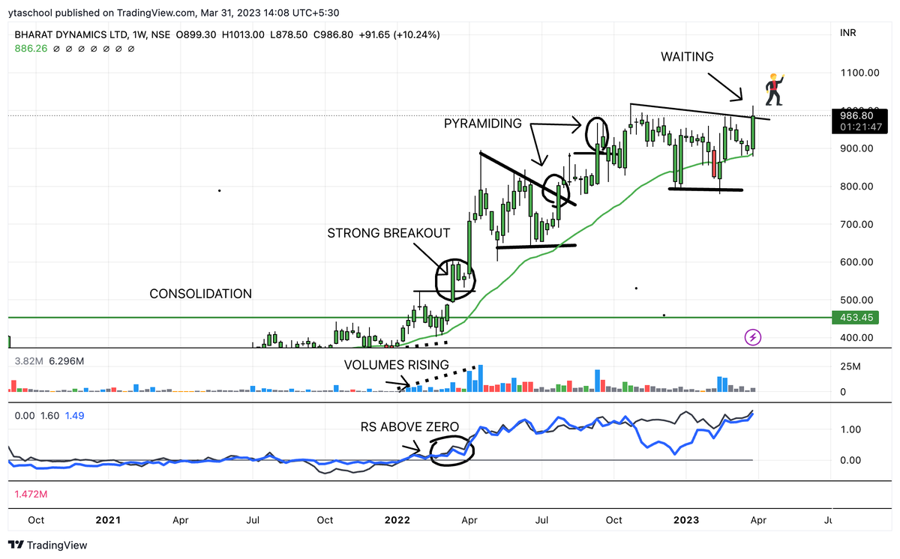The width and height of the screenshot is (900, 559).
Task: Click the +91.65 (+10.24%) change value
Action: pyautogui.click(x=397, y=34)
